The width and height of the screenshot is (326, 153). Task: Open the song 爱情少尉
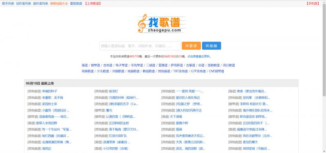pyautogui.click(x=182, y=123)
